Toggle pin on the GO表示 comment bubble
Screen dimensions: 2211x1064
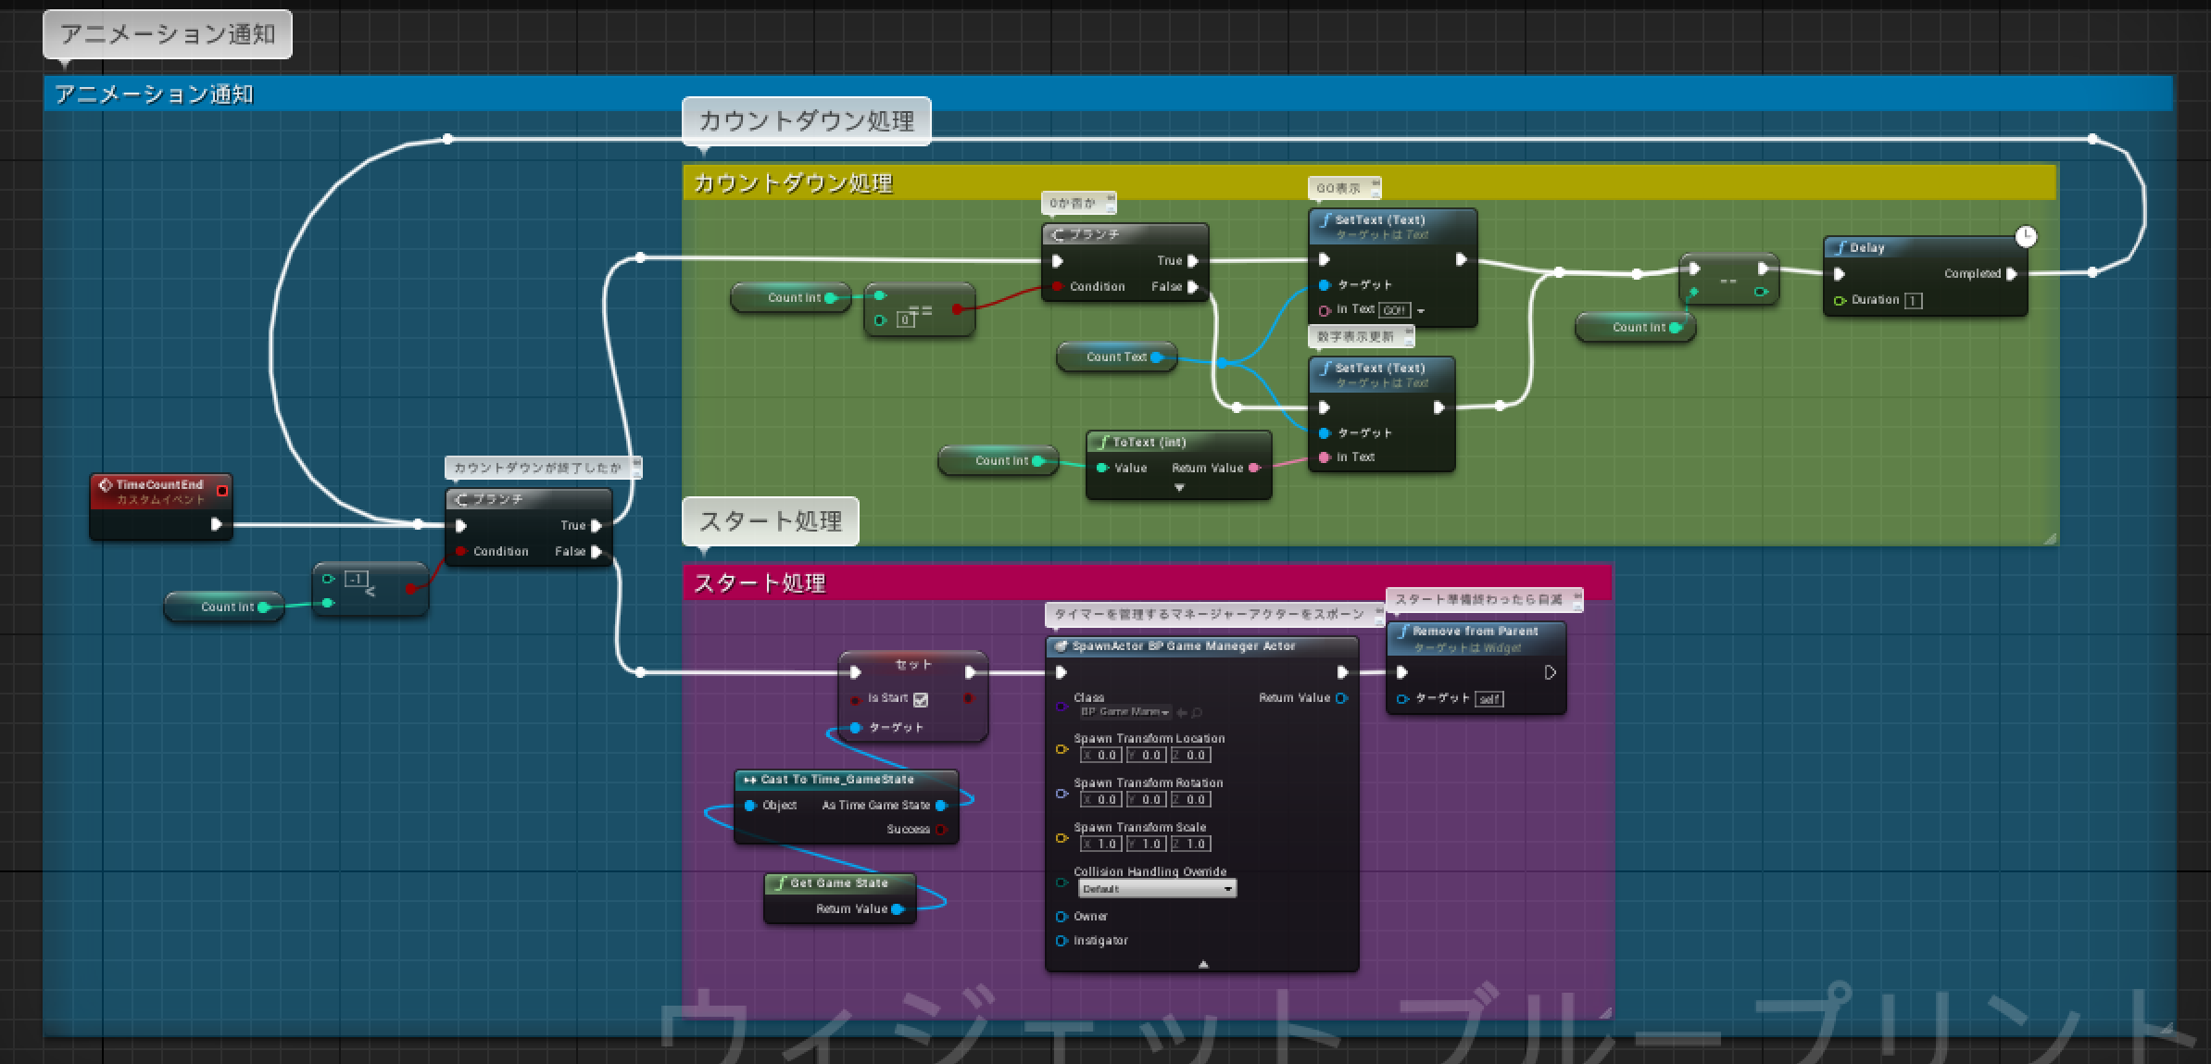pos(1376,184)
